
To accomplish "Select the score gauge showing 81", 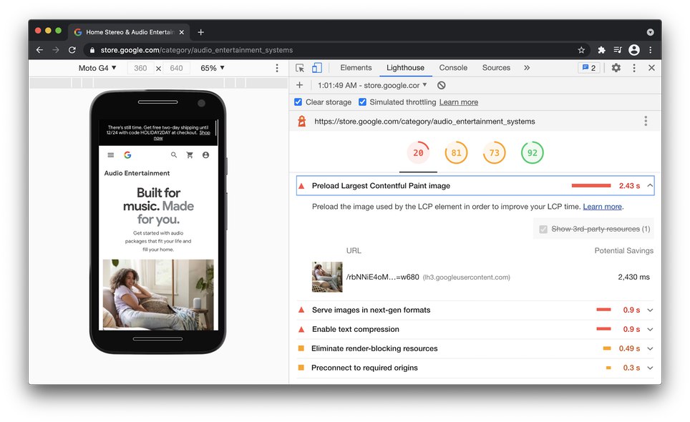I will click(457, 152).
